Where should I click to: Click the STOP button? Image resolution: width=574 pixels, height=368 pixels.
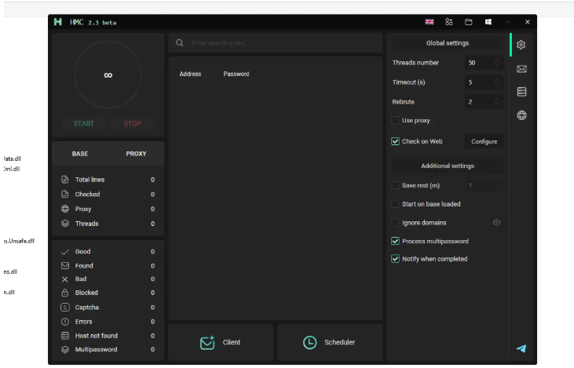pos(132,124)
